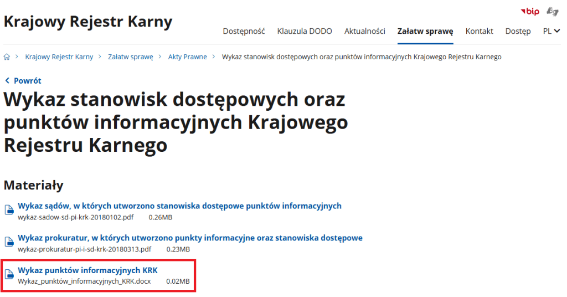Download Wykaz sądów stanowiska dostępowe PDF link
This screenshot has height=297, width=567.
click(x=179, y=206)
